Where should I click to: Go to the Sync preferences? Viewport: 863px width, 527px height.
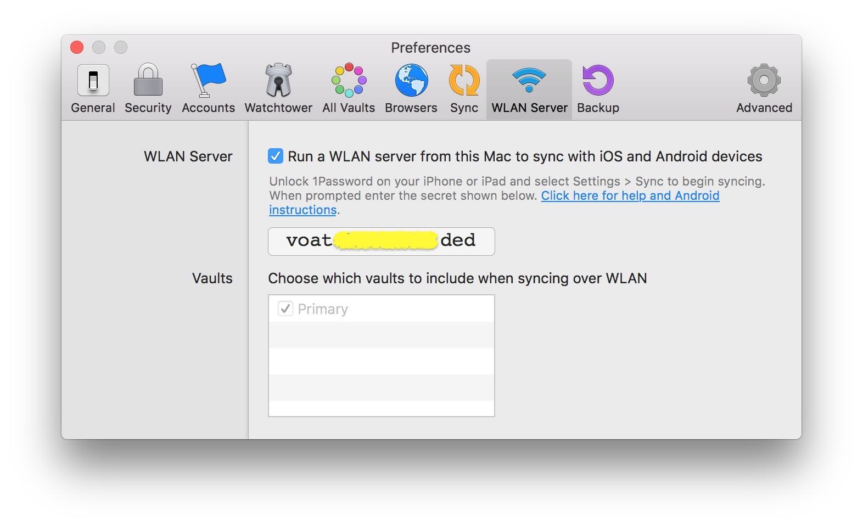tap(464, 89)
